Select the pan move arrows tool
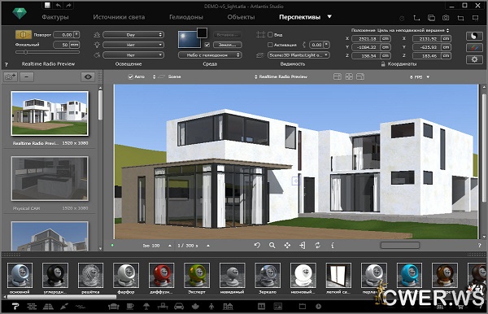Screen dimensions: 488x314 [287, 246]
